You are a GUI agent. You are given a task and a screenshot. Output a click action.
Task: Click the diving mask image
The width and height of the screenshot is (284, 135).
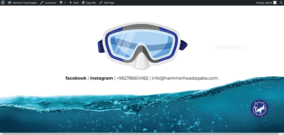pyautogui.click(x=143, y=46)
